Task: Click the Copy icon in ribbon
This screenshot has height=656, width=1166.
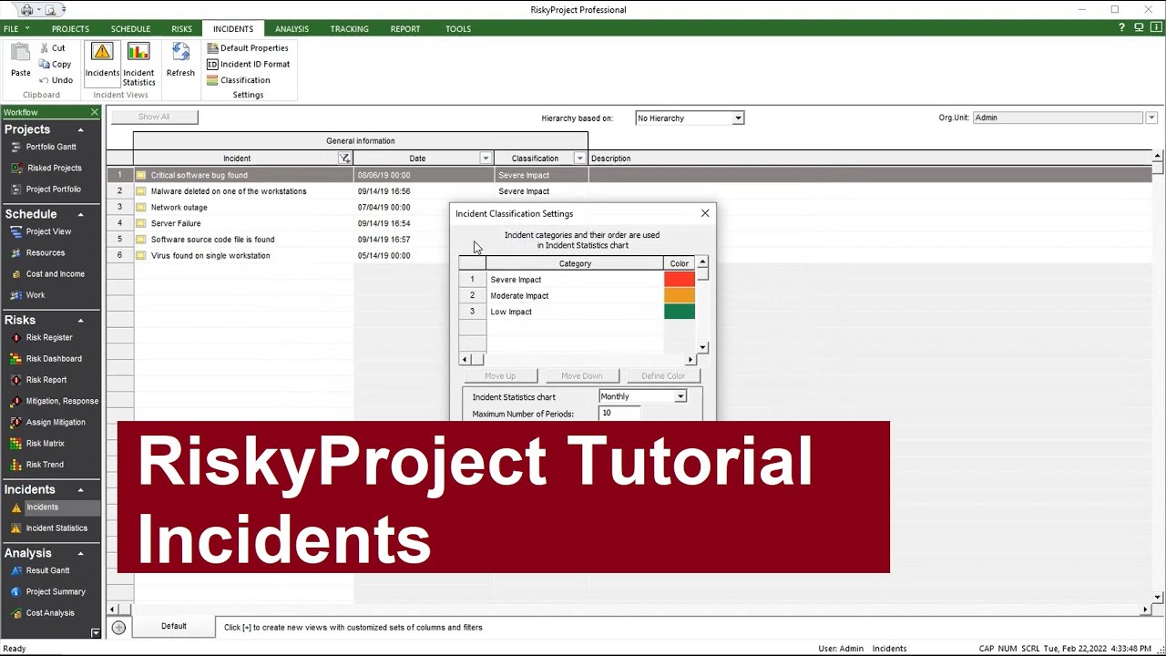Action: coord(44,64)
